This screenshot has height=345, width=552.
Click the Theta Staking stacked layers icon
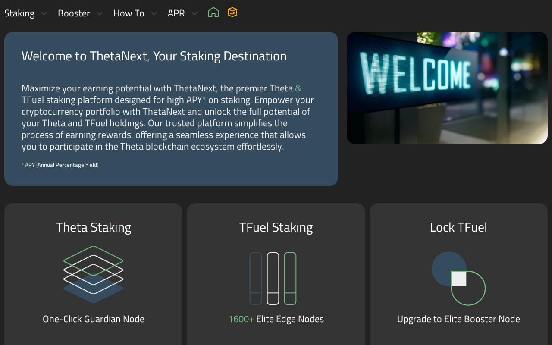[x=94, y=275]
